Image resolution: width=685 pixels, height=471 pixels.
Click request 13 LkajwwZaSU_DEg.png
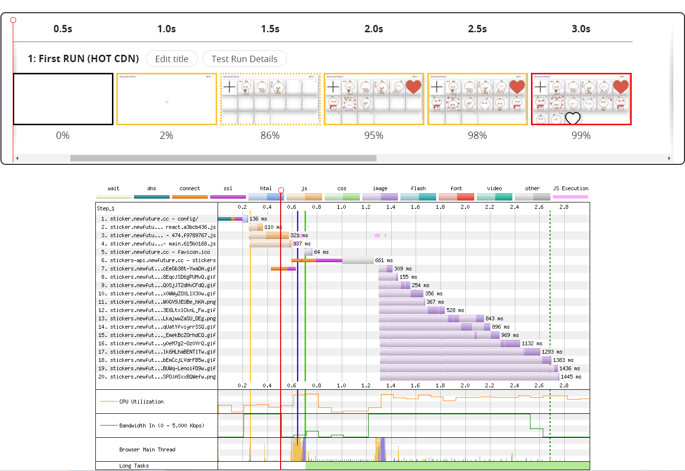pyautogui.click(x=157, y=318)
